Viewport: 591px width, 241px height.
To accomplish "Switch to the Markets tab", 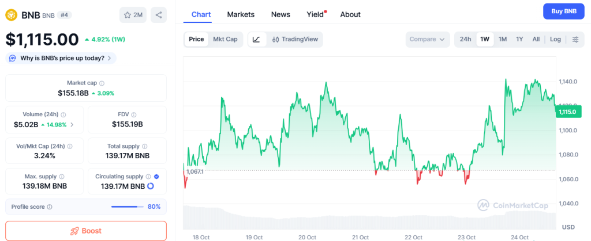I will tap(241, 14).
